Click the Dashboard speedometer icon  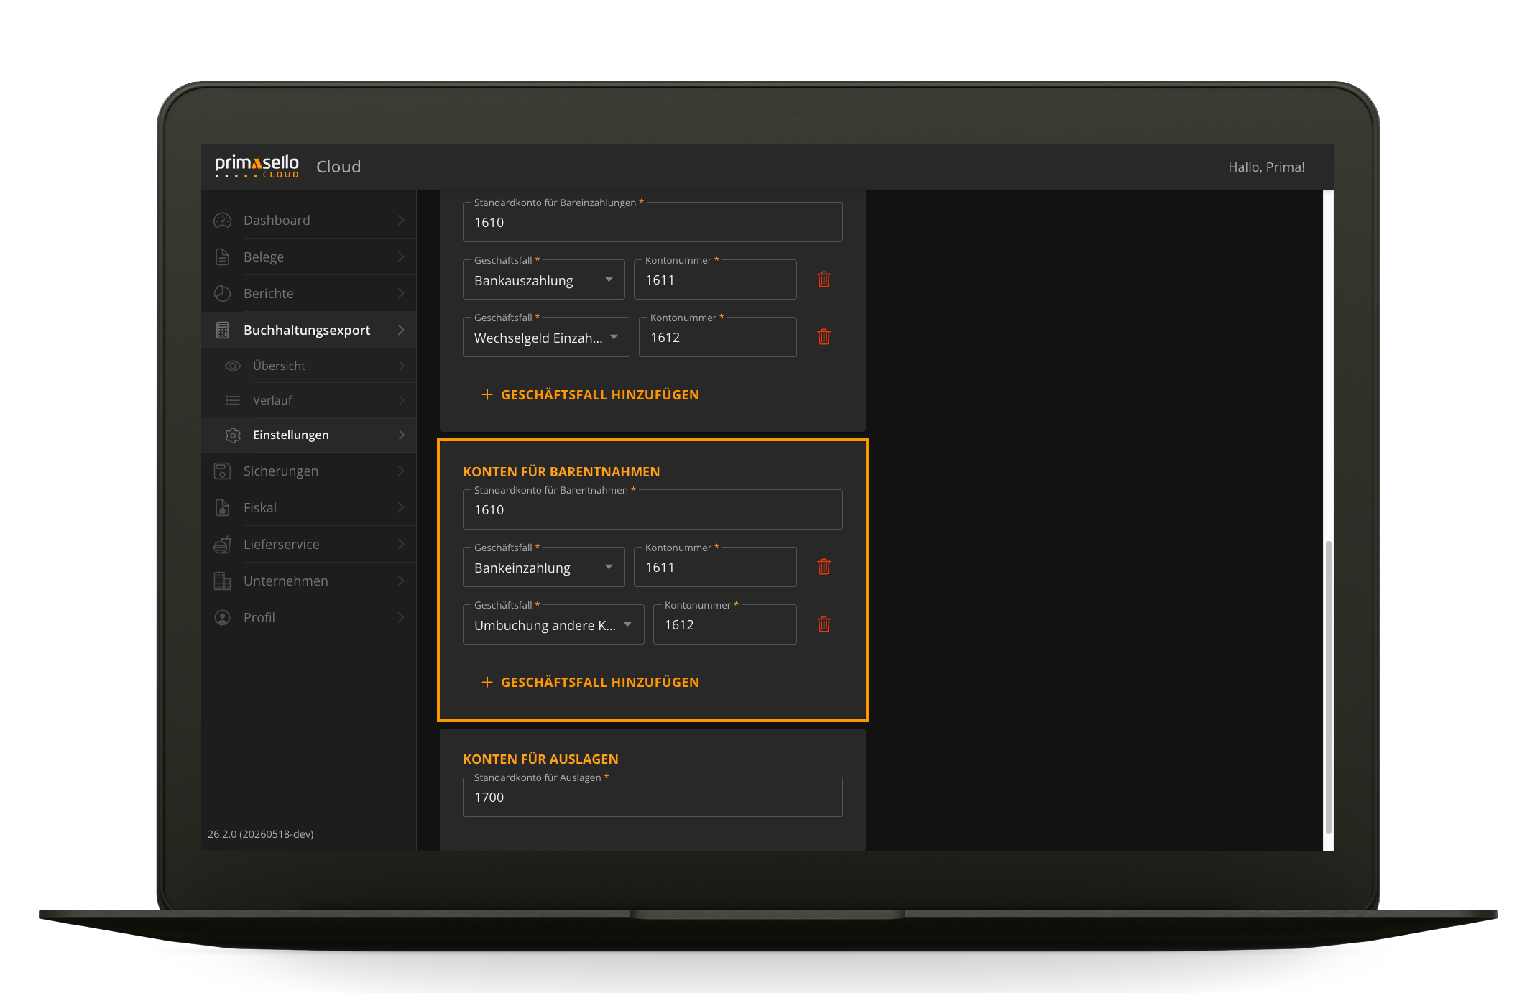click(x=223, y=221)
